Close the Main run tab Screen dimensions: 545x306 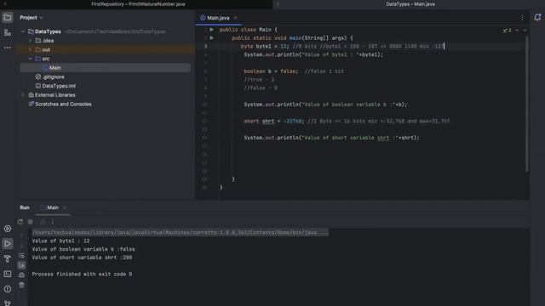point(65,207)
